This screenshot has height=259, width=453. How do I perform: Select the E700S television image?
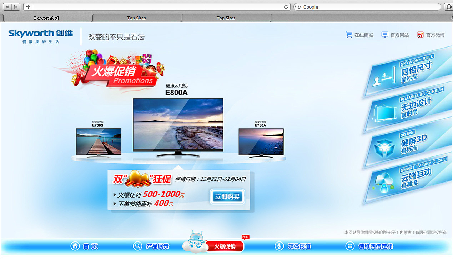tap(99, 142)
